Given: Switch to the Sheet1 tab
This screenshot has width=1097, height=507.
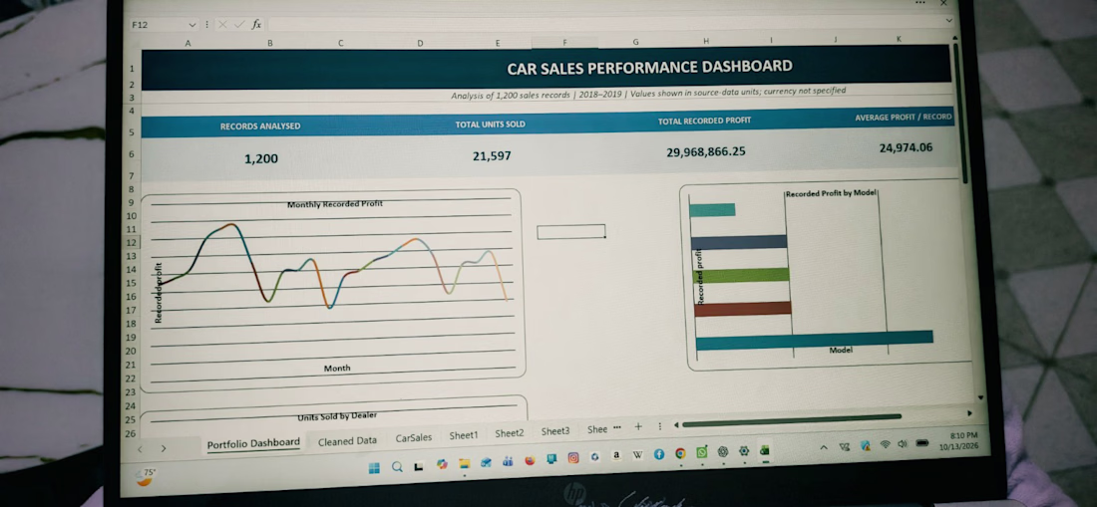Looking at the screenshot, I should click(x=463, y=435).
